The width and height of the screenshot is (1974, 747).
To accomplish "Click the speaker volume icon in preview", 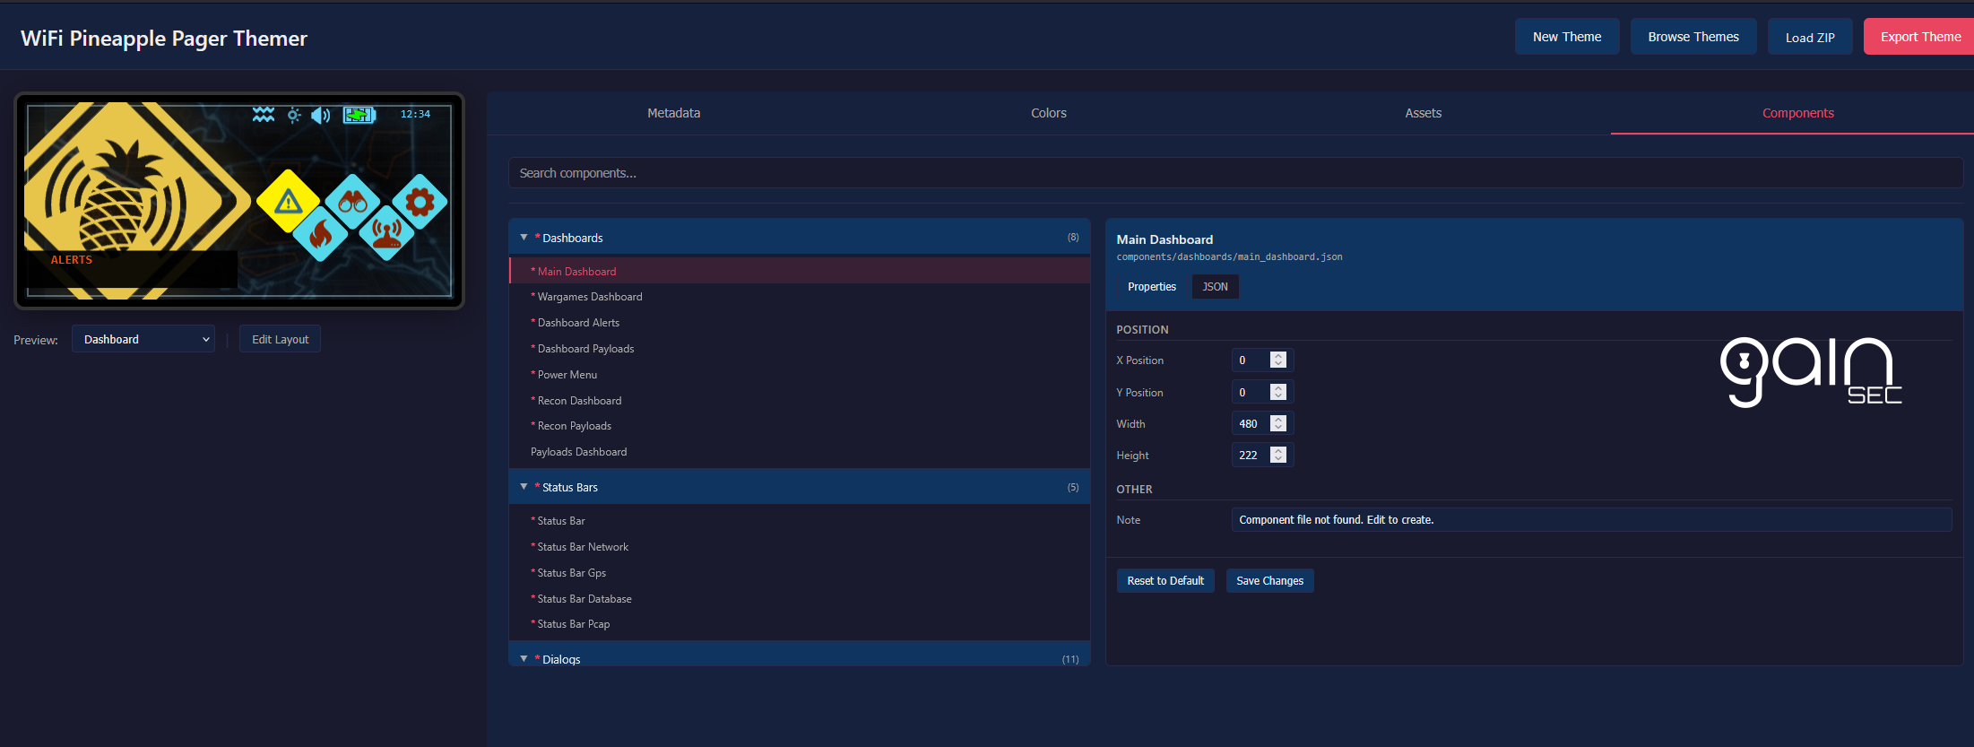I will pyautogui.click(x=320, y=115).
